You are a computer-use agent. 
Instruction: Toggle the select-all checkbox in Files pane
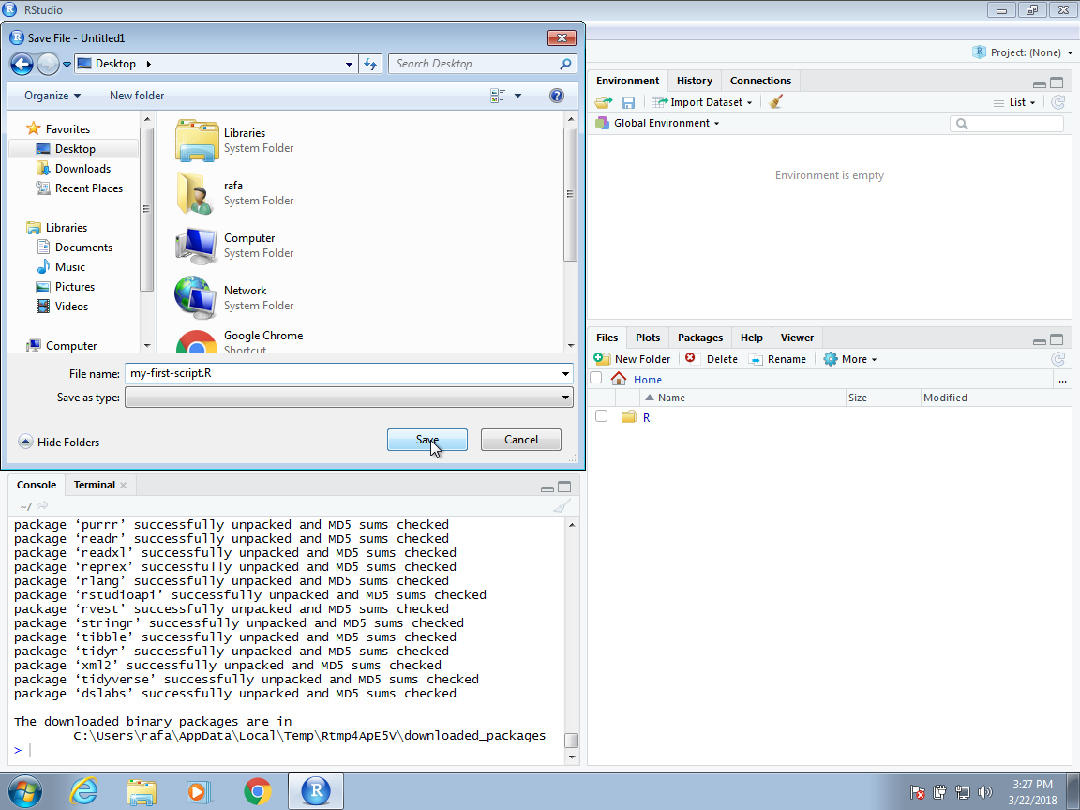(x=595, y=379)
